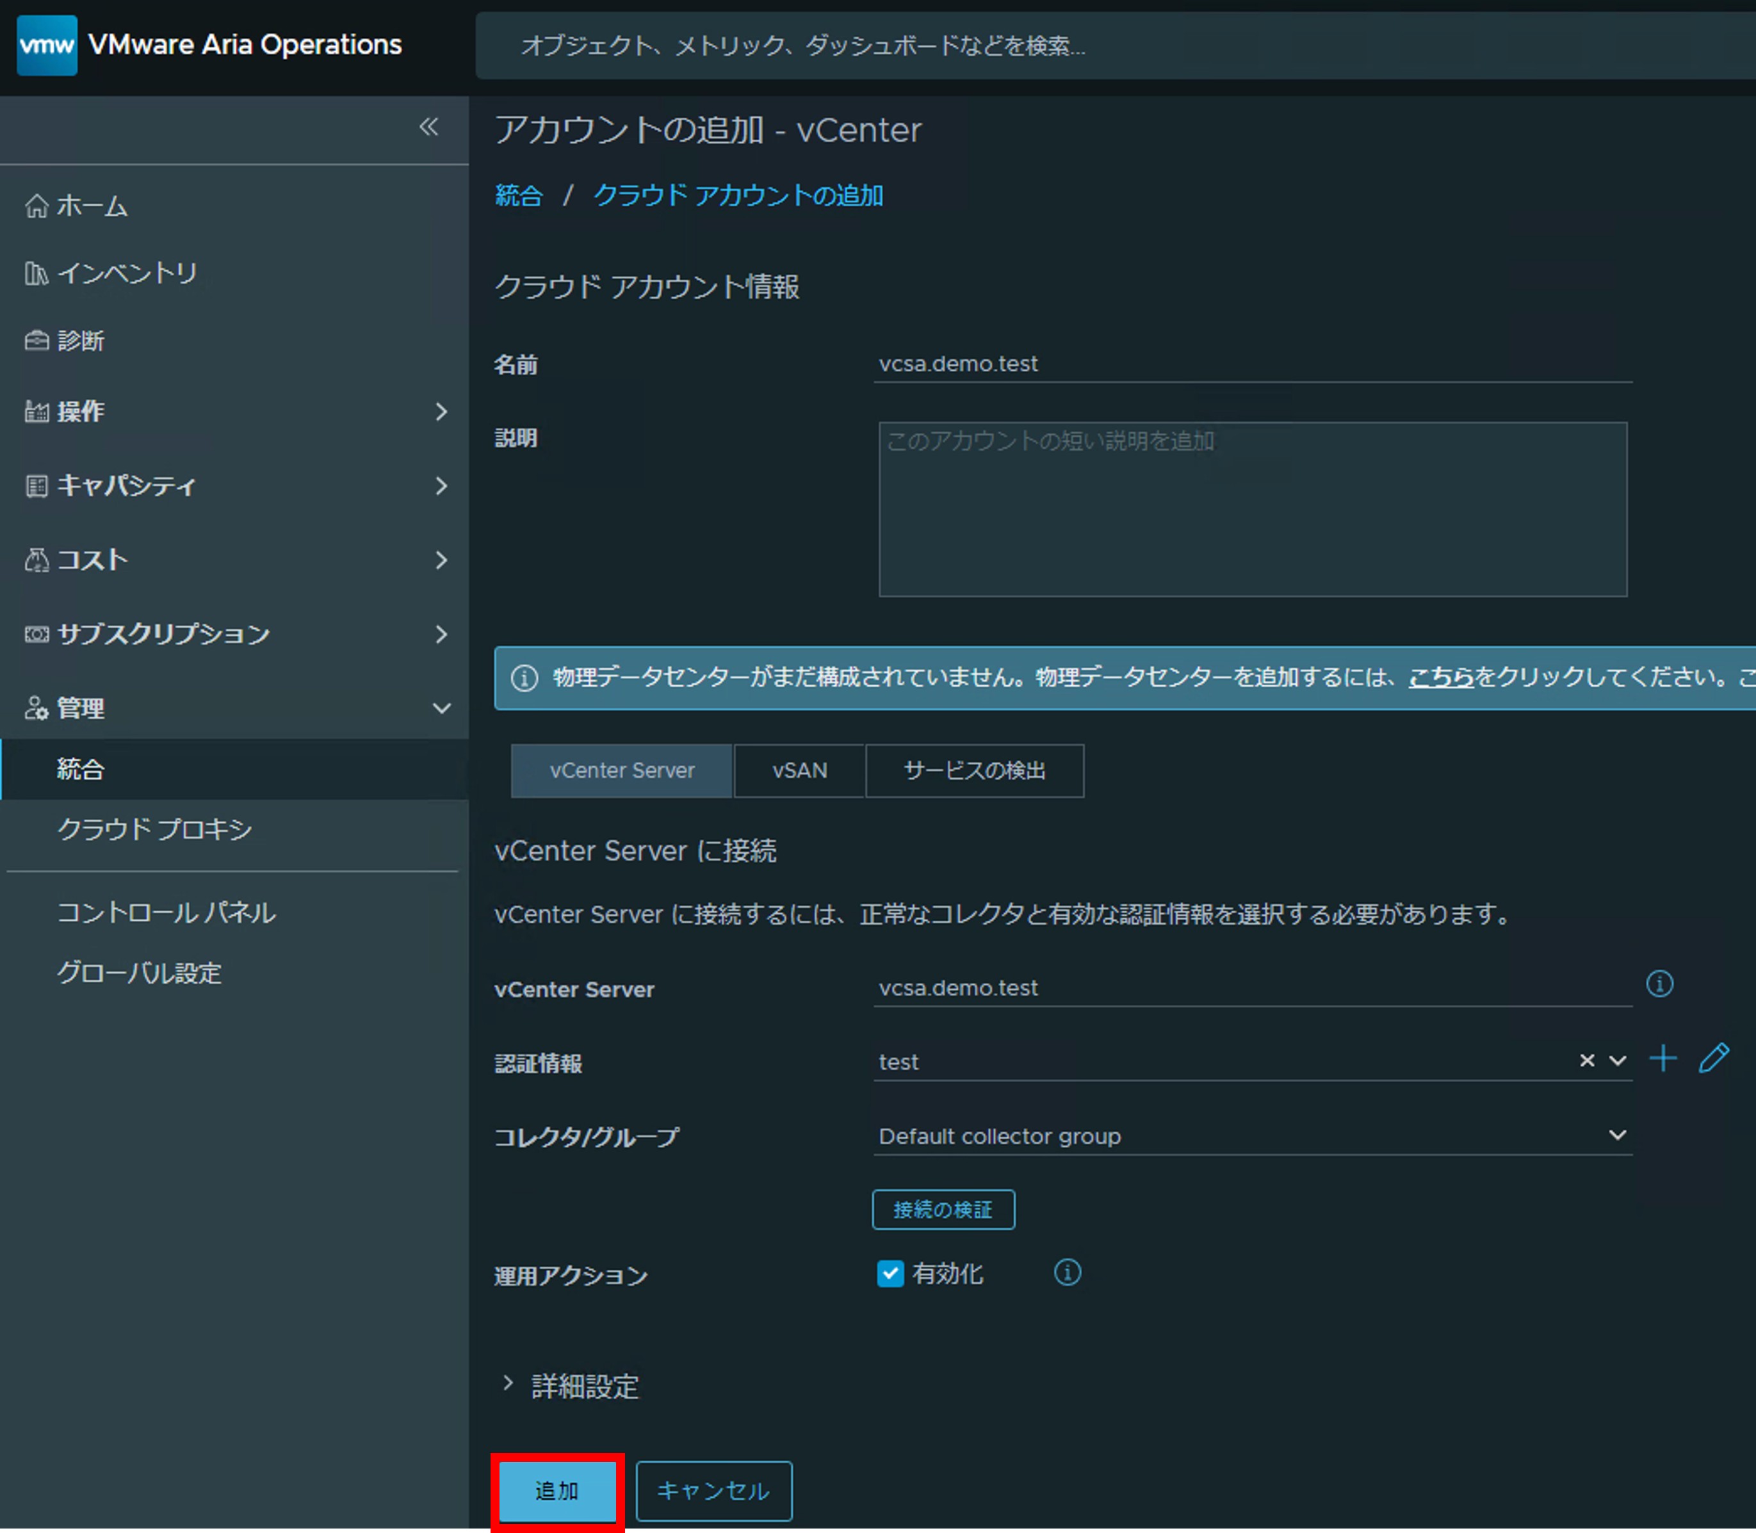Click the Administration (管理) user-gear icon
Screen dimensions: 1756x1533
36,708
